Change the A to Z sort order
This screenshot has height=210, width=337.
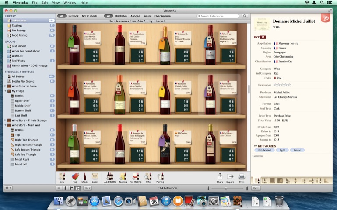pyautogui.click(x=141, y=21)
